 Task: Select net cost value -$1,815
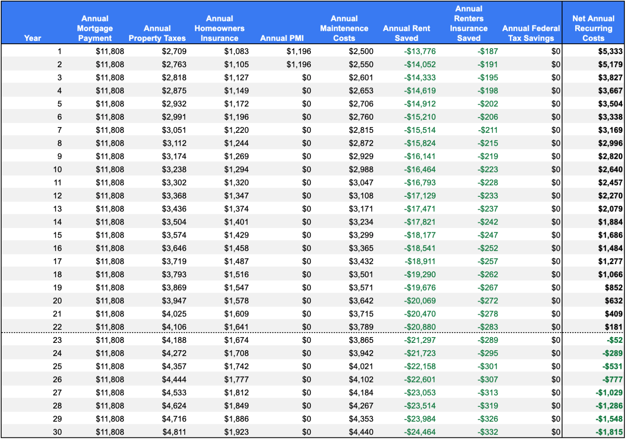[x=609, y=432]
